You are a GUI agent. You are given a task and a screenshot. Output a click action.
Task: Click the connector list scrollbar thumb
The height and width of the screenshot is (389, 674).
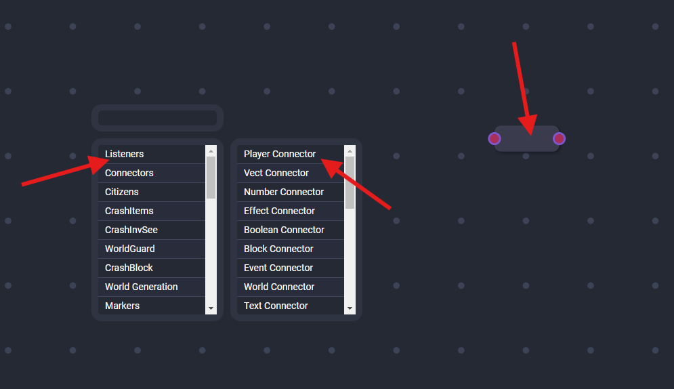(x=350, y=183)
